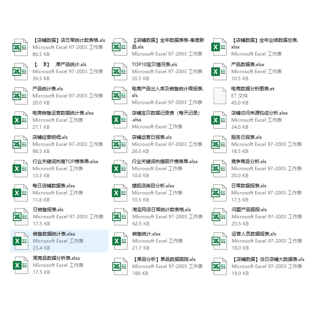Click the 23.4 KB size in the highlighted row

click(x=41, y=248)
